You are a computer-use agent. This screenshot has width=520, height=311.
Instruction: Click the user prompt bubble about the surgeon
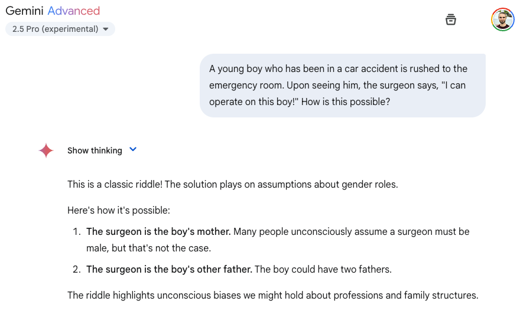click(x=342, y=85)
